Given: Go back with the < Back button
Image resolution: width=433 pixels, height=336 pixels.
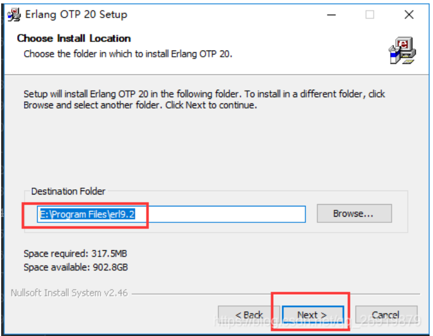Looking at the screenshot, I should point(249,315).
